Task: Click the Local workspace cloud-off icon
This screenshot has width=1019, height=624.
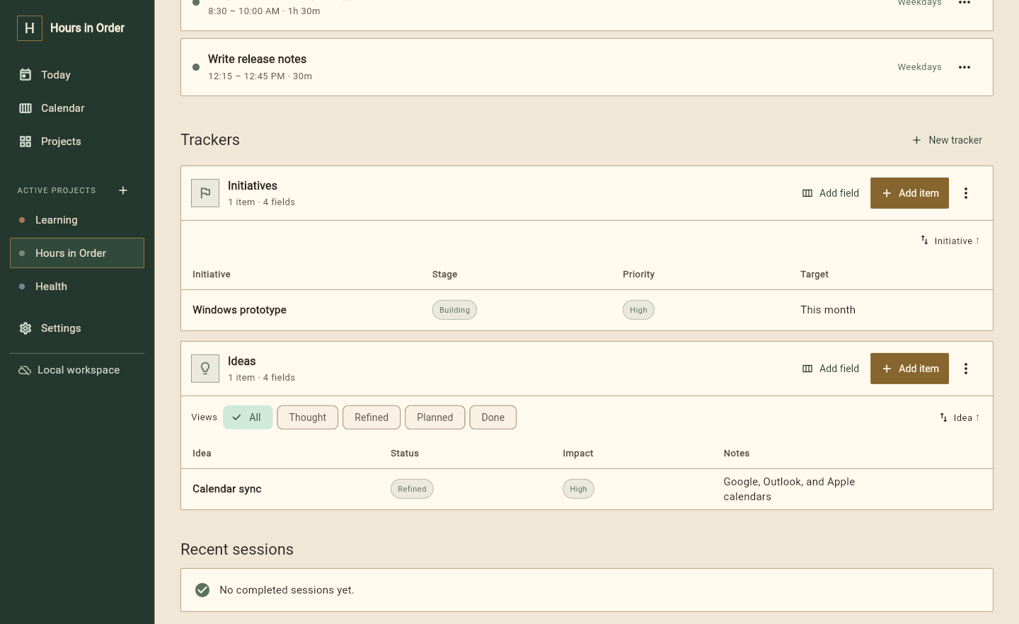Action: click(25, 370)
